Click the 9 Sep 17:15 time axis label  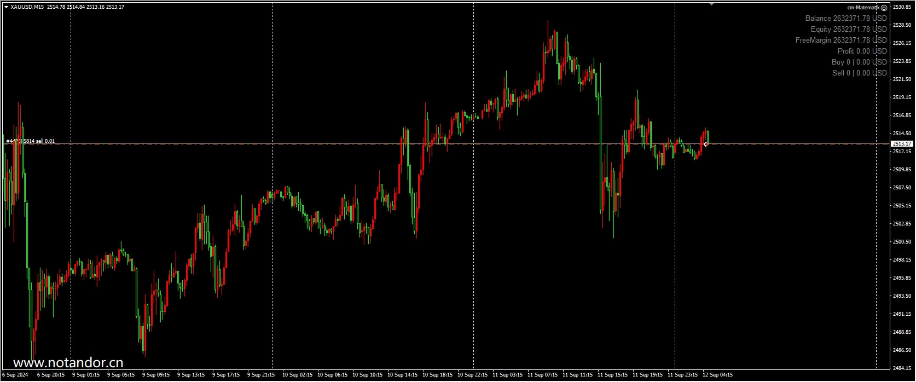click(226, 375)
